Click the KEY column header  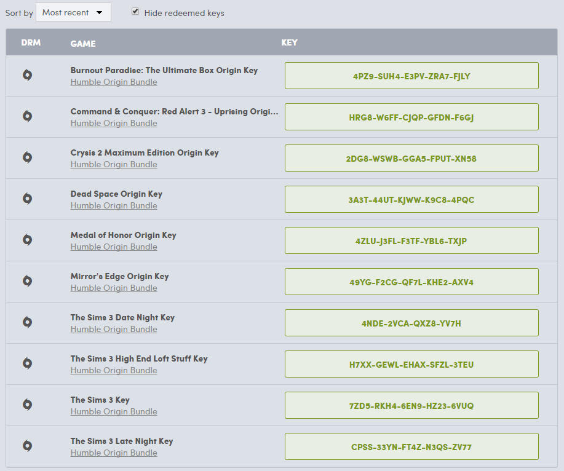coord(289,43)
